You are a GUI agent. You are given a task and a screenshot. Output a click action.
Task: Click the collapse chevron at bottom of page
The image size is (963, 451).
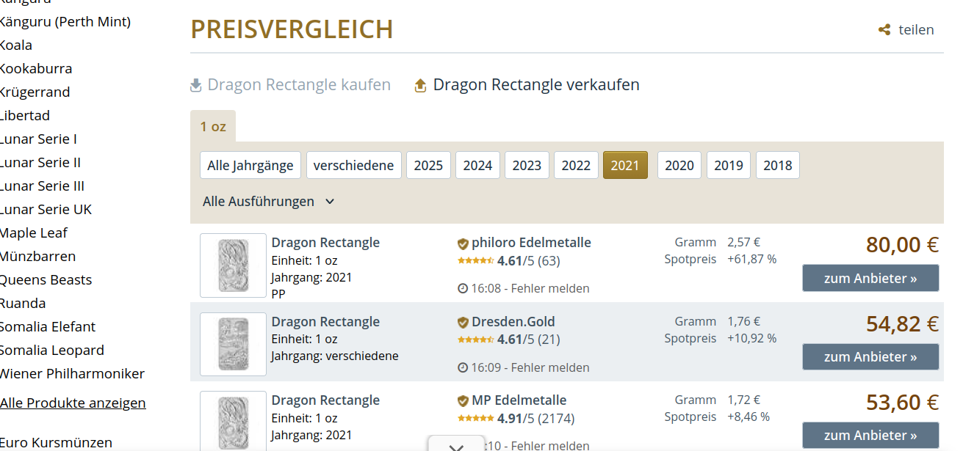pos(456,447)
